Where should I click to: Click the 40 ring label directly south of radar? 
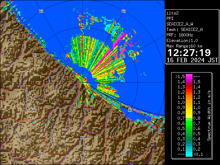[x=82, y=137]
